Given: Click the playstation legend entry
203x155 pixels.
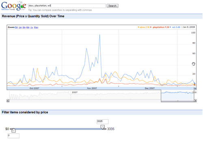Looking at the screenshot, I should tap(160, 27).
